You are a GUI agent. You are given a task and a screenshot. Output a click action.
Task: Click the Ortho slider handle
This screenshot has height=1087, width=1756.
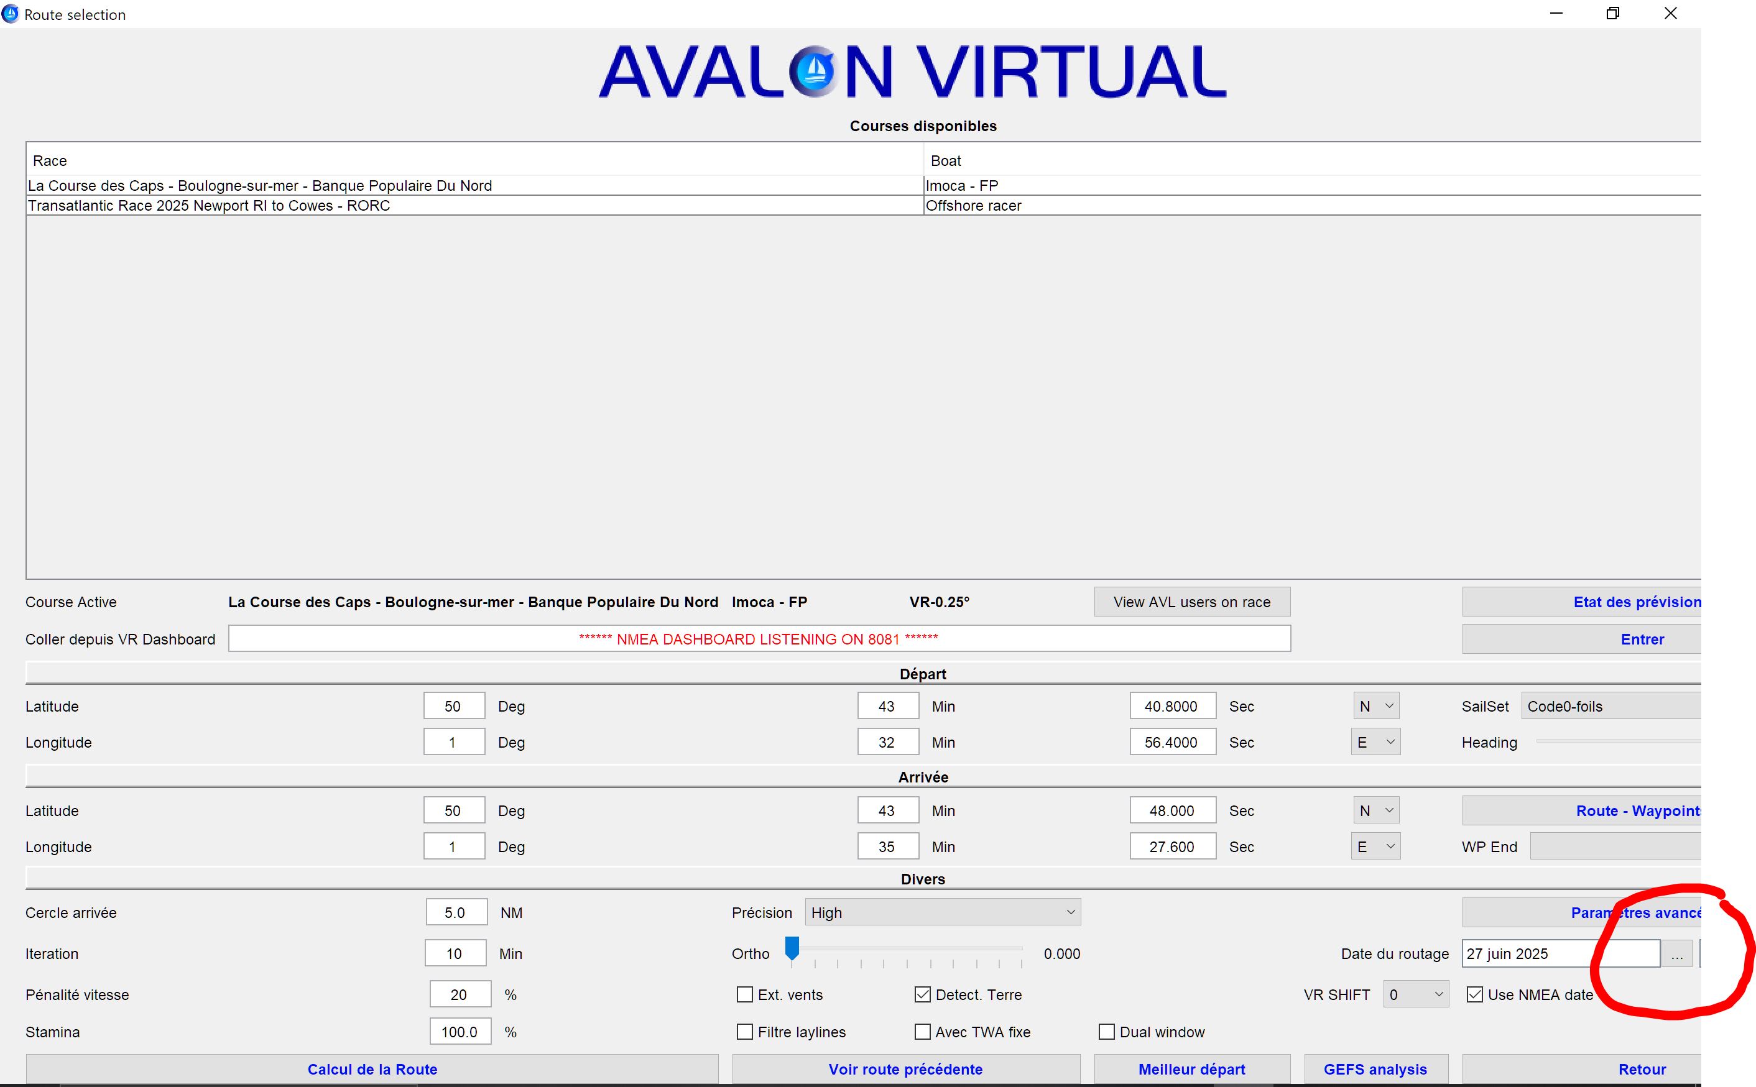coord(792,948)
